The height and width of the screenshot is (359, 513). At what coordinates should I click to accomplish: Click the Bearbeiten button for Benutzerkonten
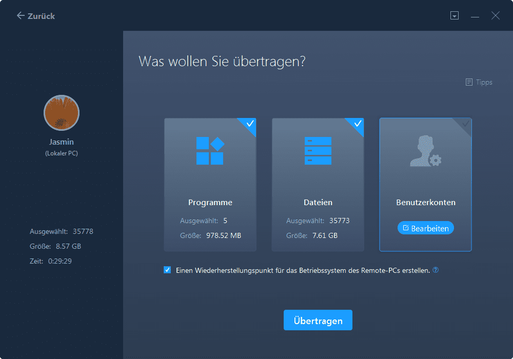[x=425, y=228]
